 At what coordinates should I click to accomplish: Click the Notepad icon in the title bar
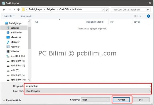[3, 3]
